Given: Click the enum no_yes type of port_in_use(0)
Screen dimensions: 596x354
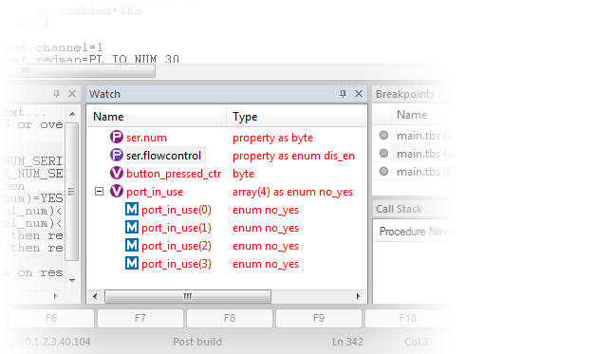Looking at the screenshot, I should 266,210.
